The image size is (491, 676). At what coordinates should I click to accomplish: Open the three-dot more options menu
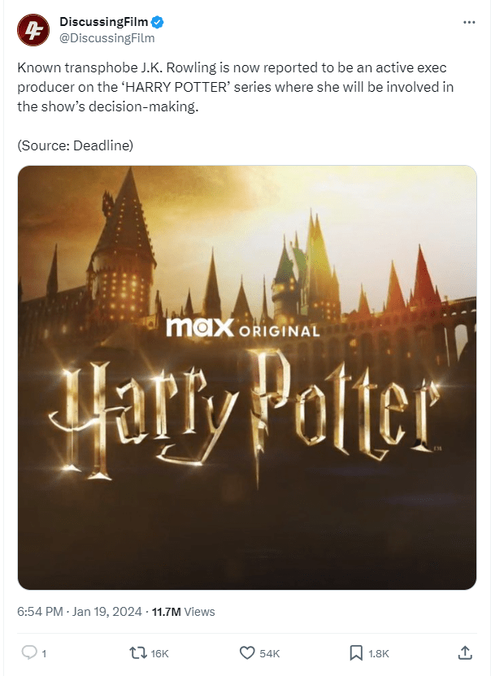point(469,22)
